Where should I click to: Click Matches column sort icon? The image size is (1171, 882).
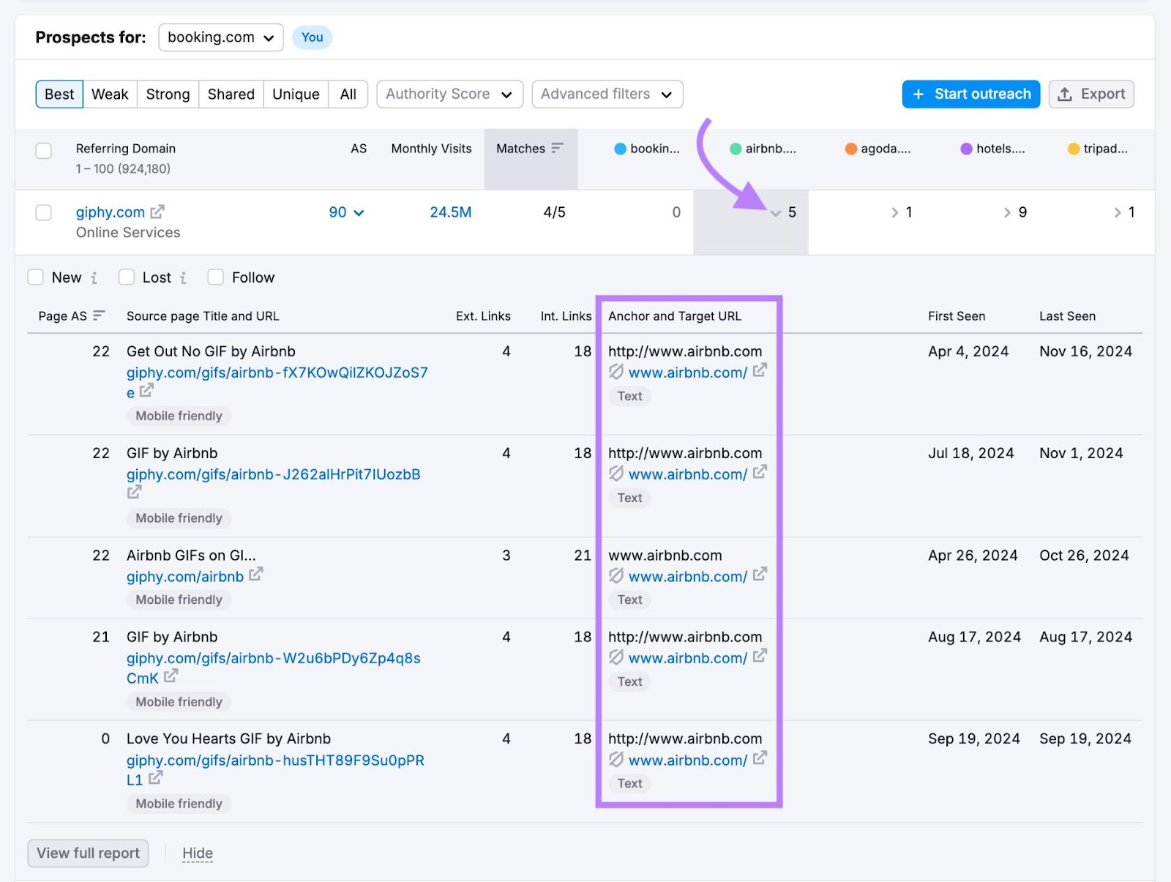557,148
